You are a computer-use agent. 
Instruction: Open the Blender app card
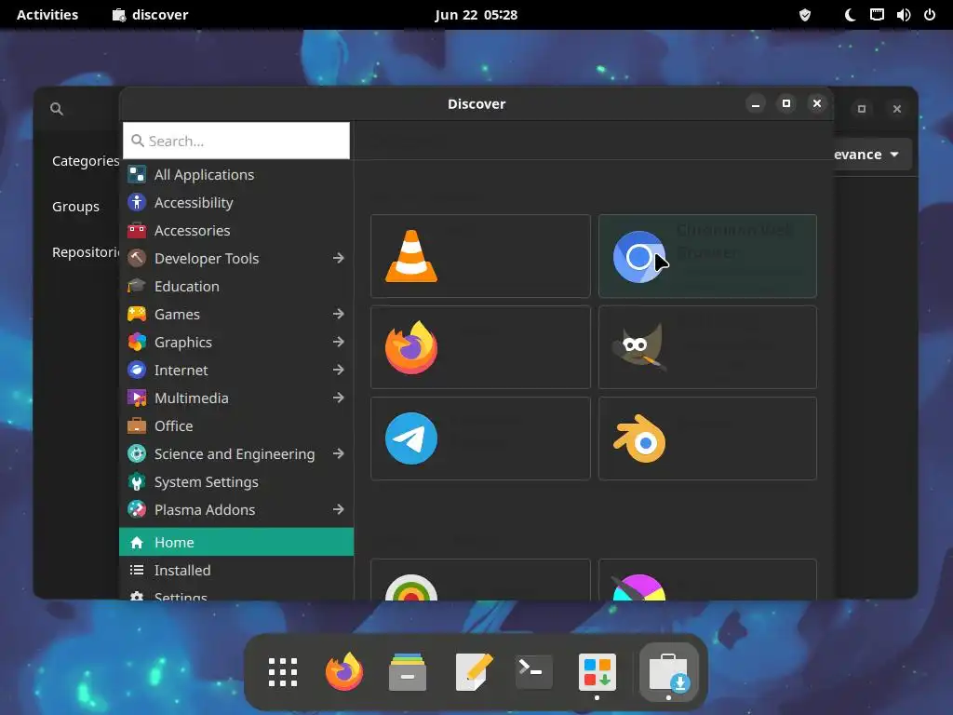coord(707,438)
